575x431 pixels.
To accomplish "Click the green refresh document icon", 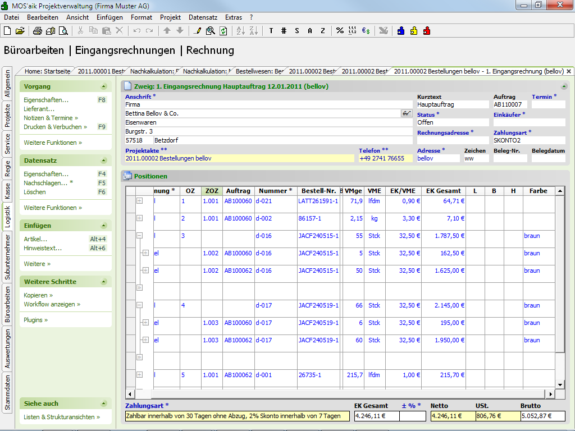I will pos(223,31).
